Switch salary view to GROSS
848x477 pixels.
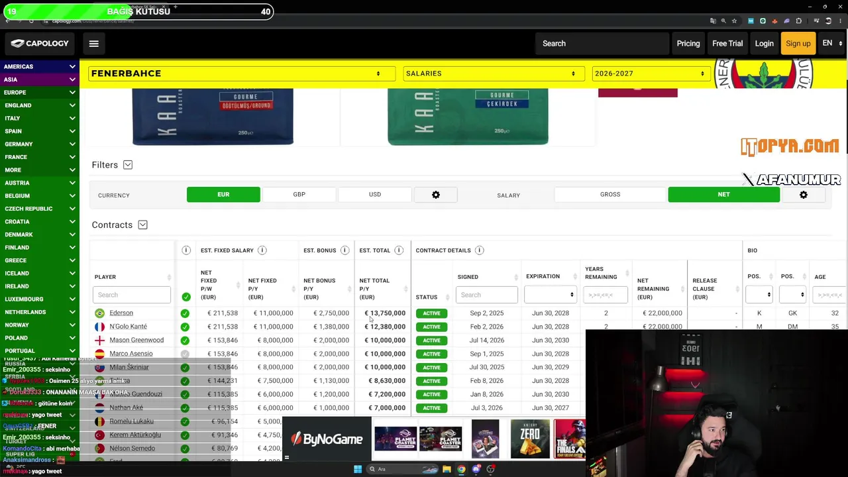click(610, 195)
